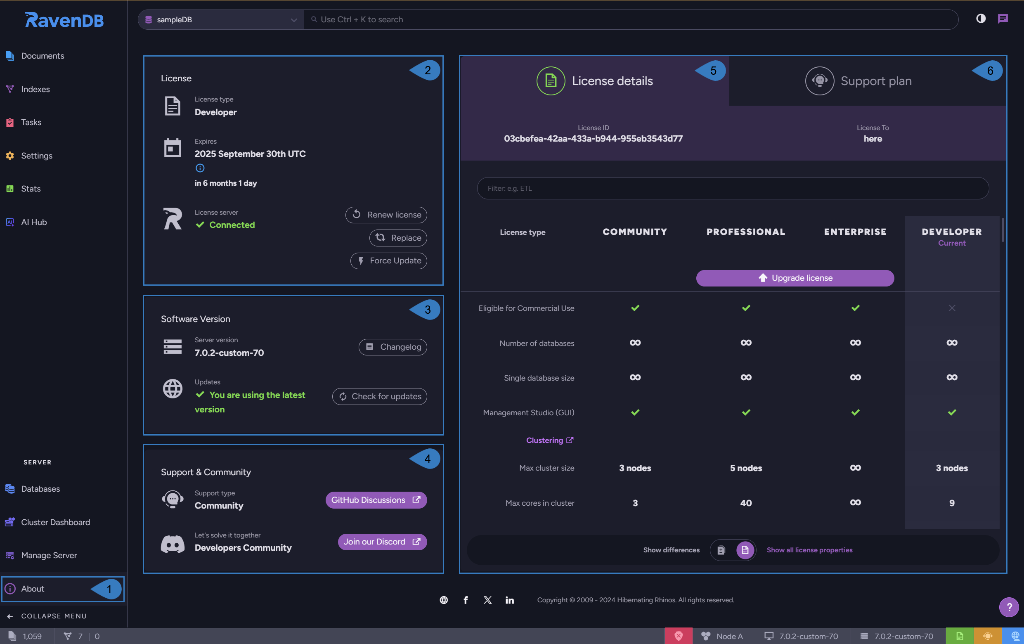
Task: Select the Show all license properties toggle option
Action: pos(745,549)
